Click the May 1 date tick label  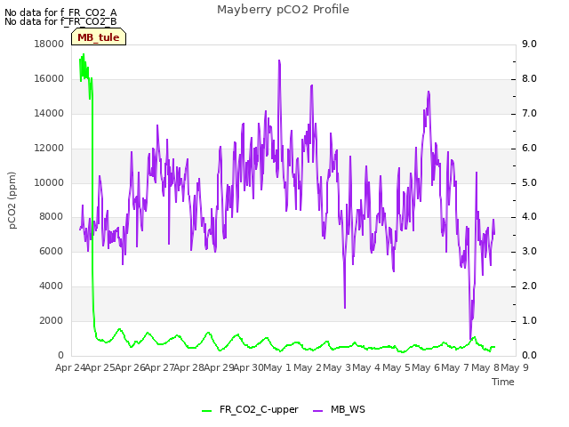(x=277, y=367)
